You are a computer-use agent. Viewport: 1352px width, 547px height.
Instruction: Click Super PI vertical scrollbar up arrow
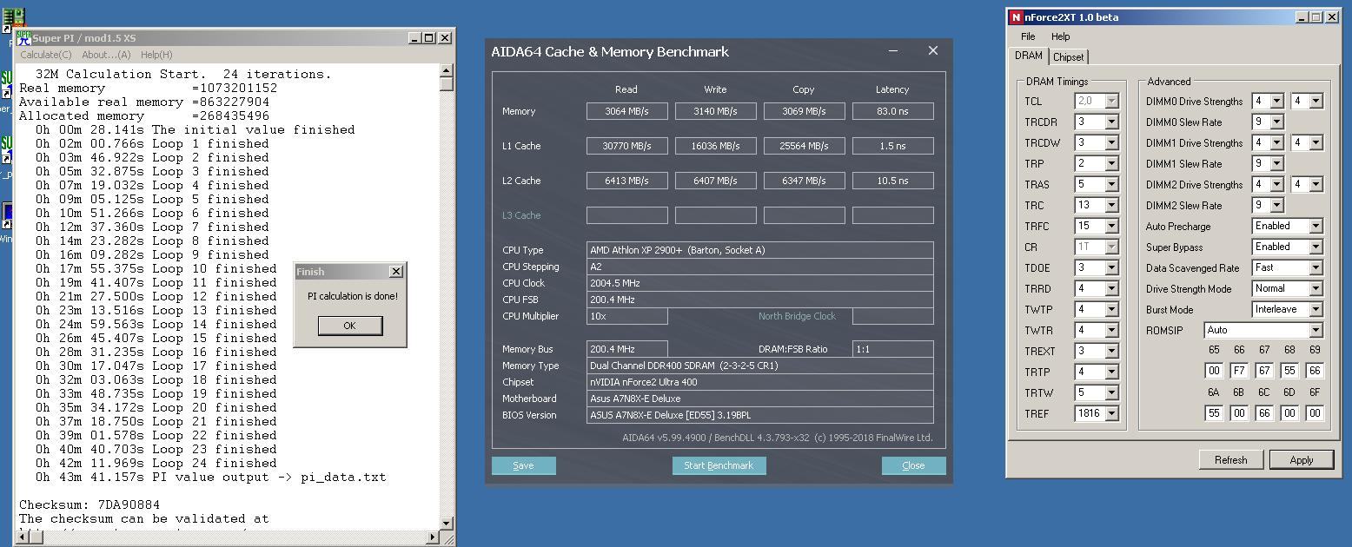point(447,71)
